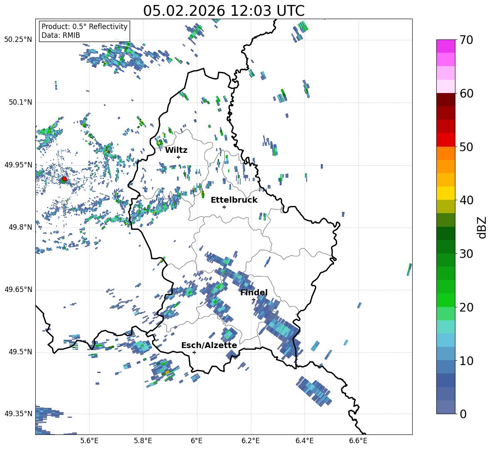Click the 50.25°N latitude axis label

coord(18,40)
